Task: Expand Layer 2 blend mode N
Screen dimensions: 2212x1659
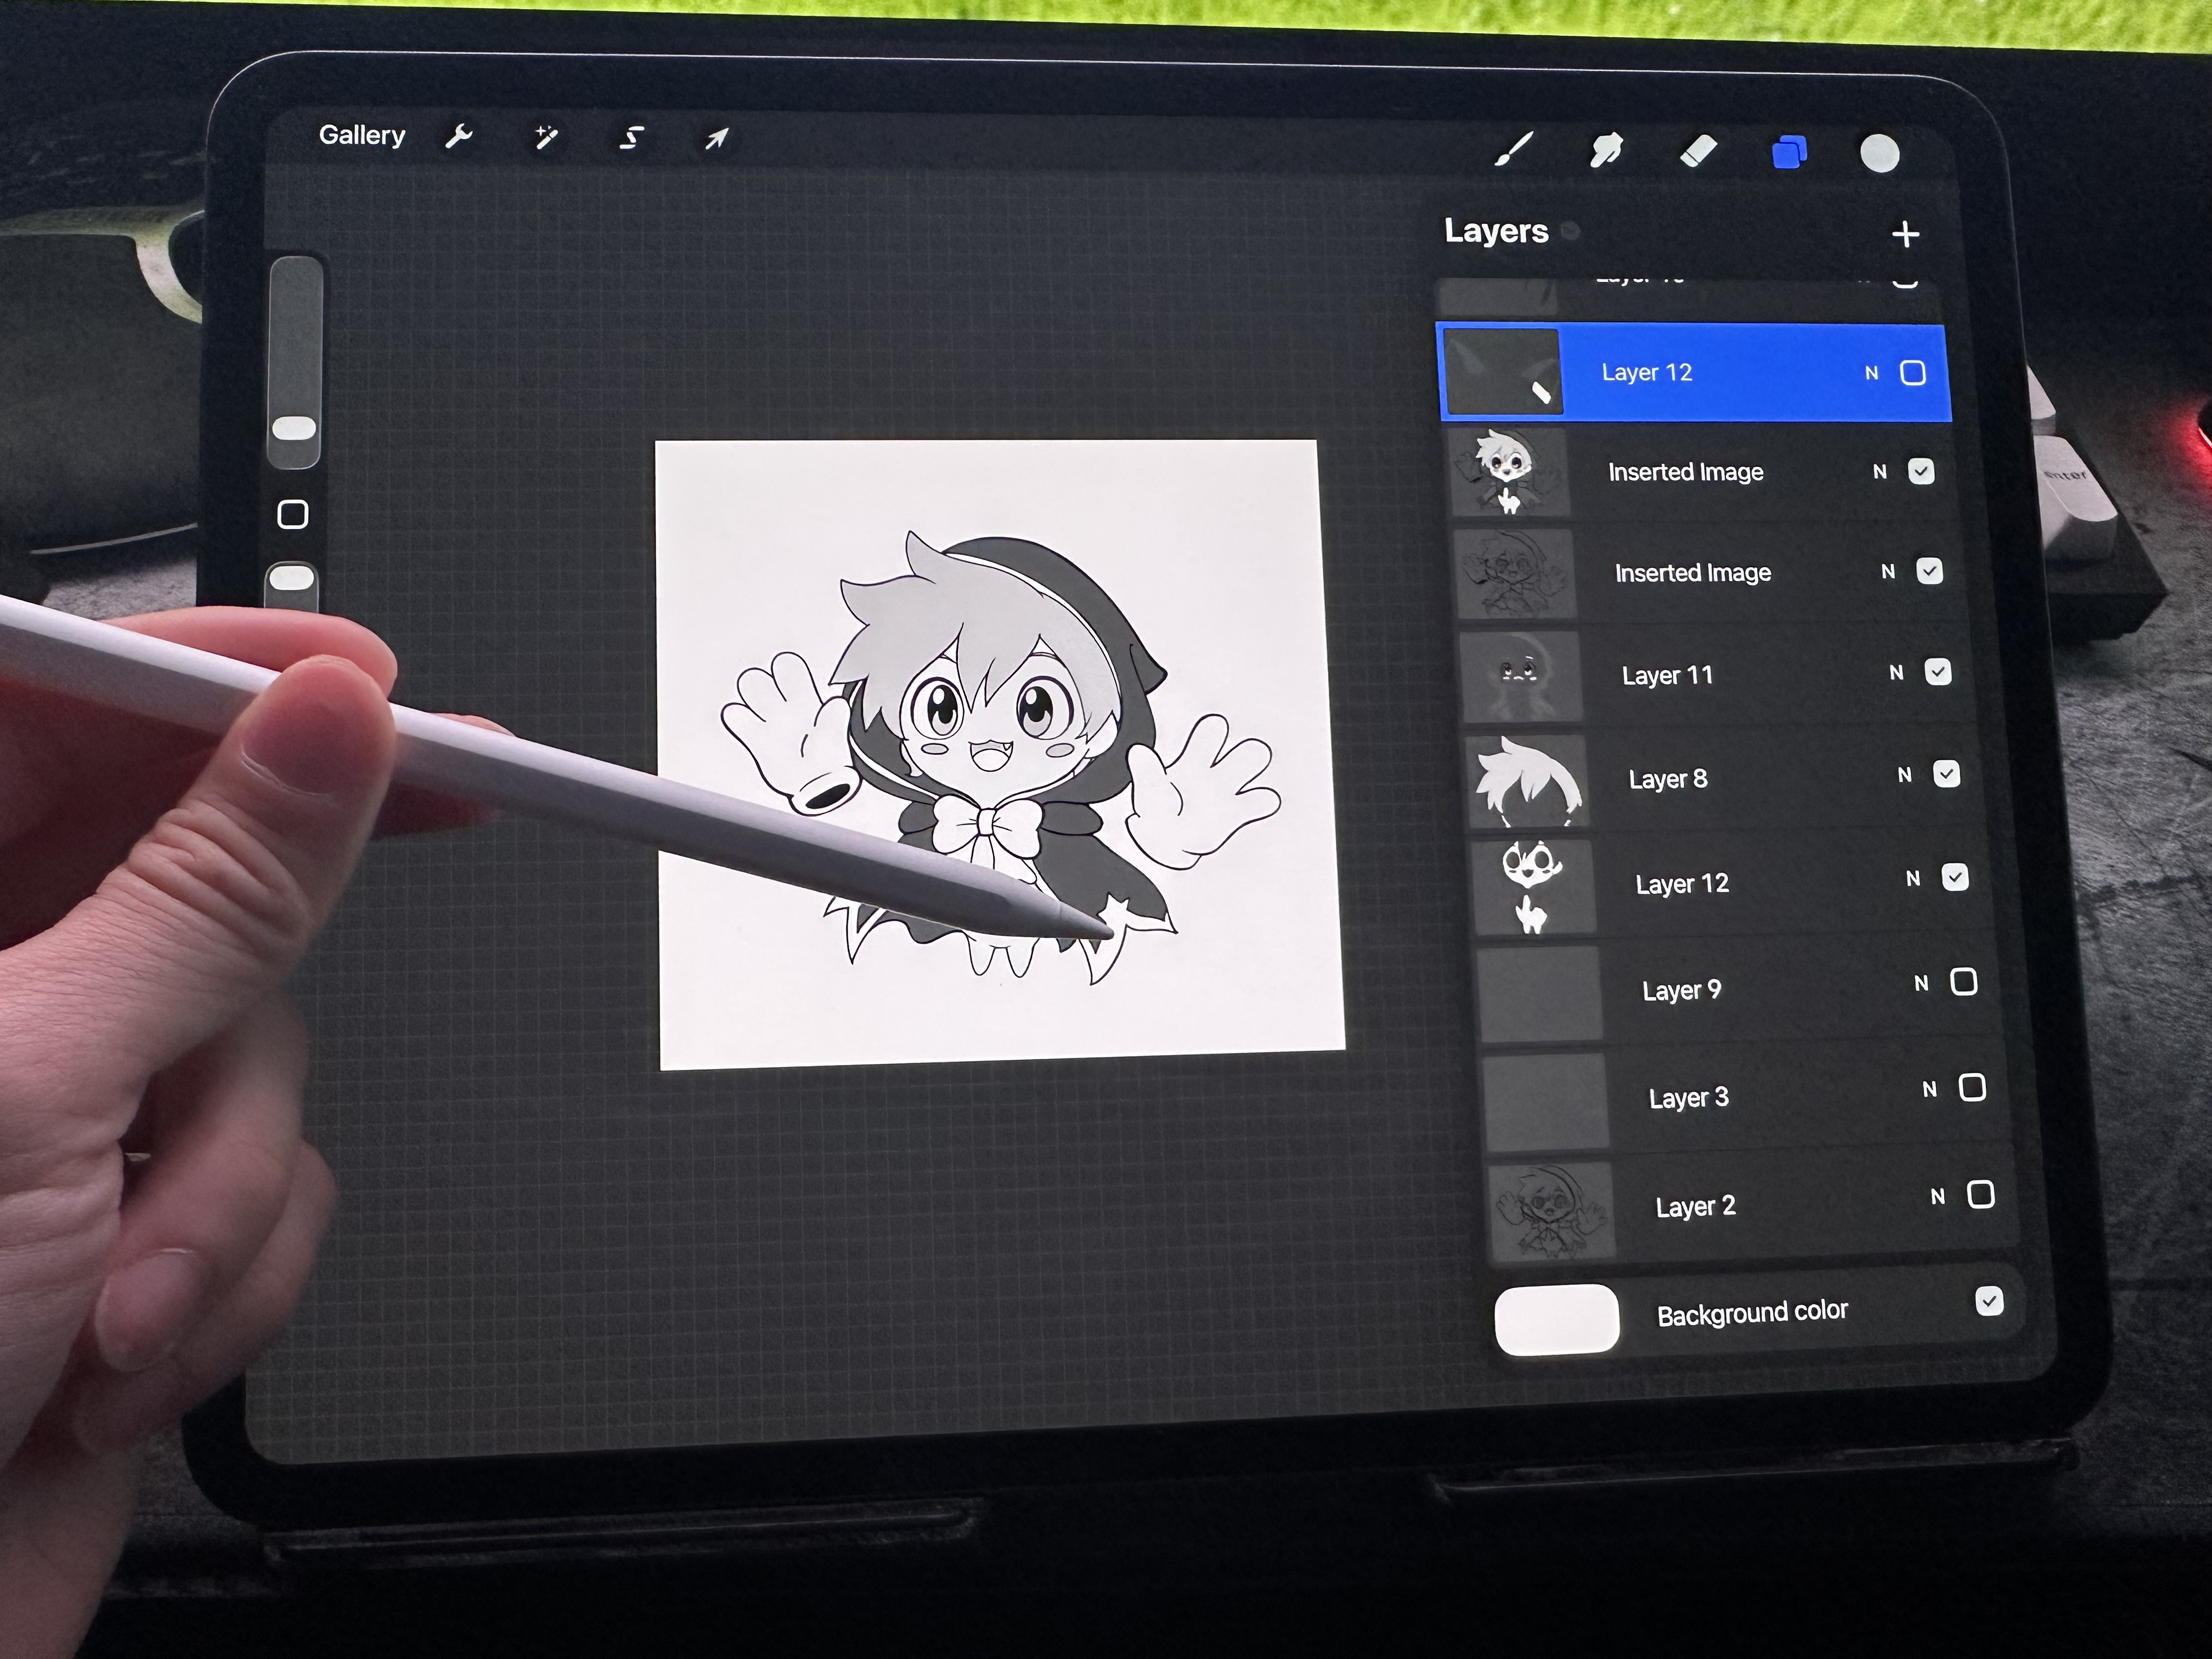Action: pos(1938,1197)
